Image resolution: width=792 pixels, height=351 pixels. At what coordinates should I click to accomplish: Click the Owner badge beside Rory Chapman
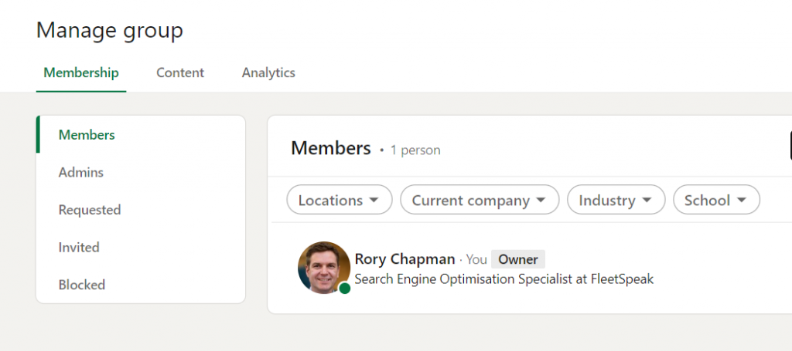518,259
